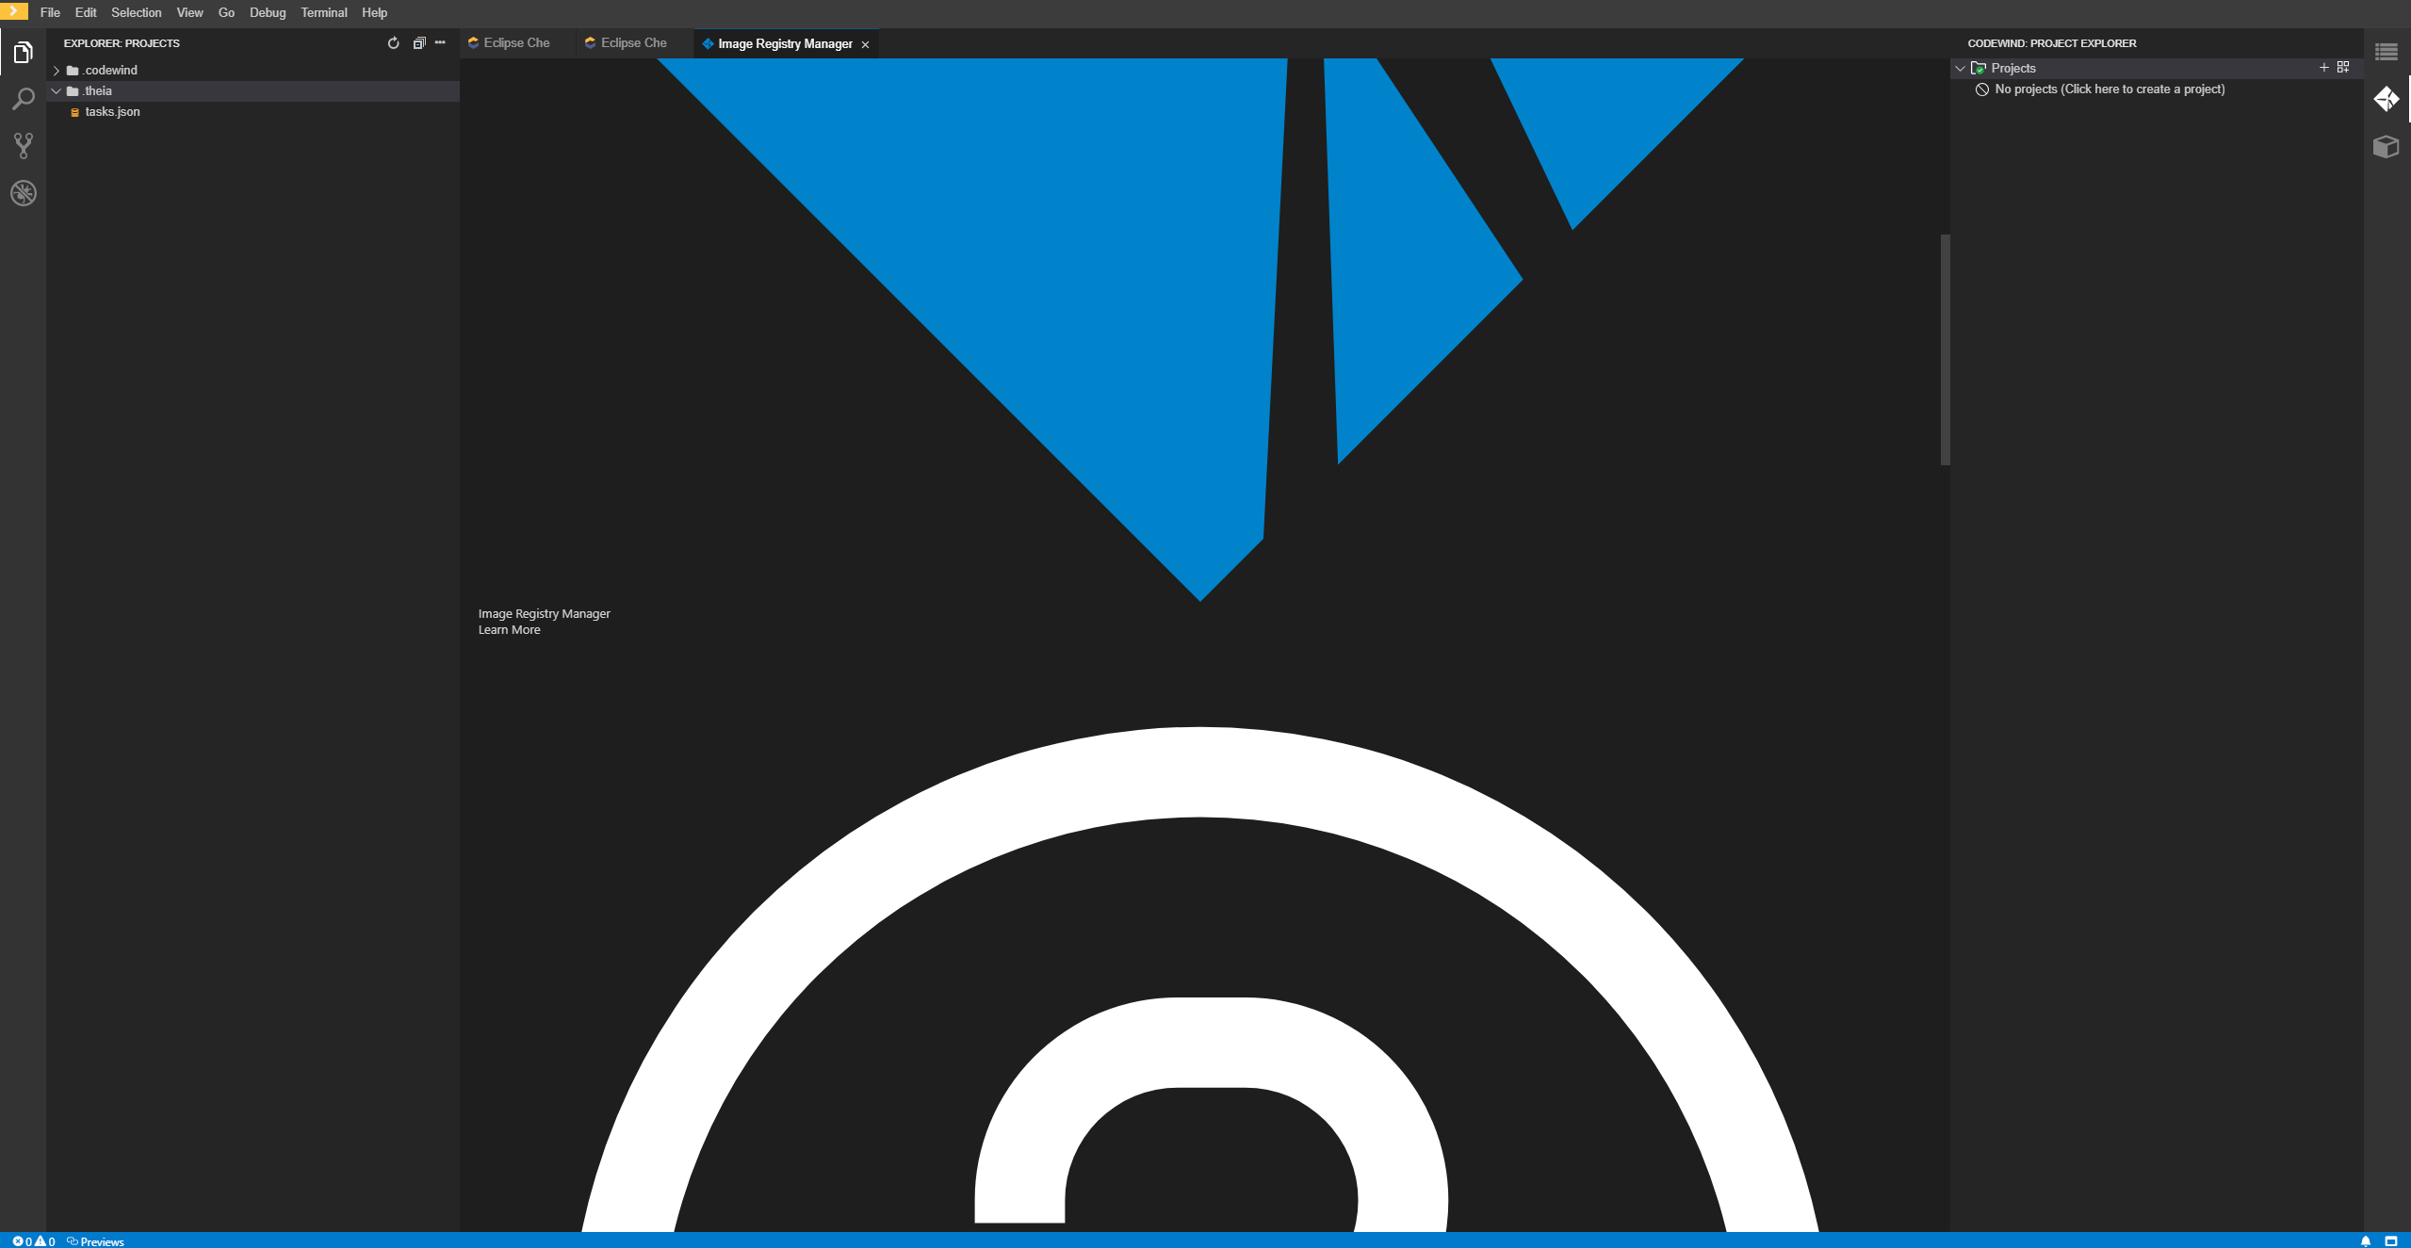
Task: Open Previews in the status bar
Action: pos(96,1240)
